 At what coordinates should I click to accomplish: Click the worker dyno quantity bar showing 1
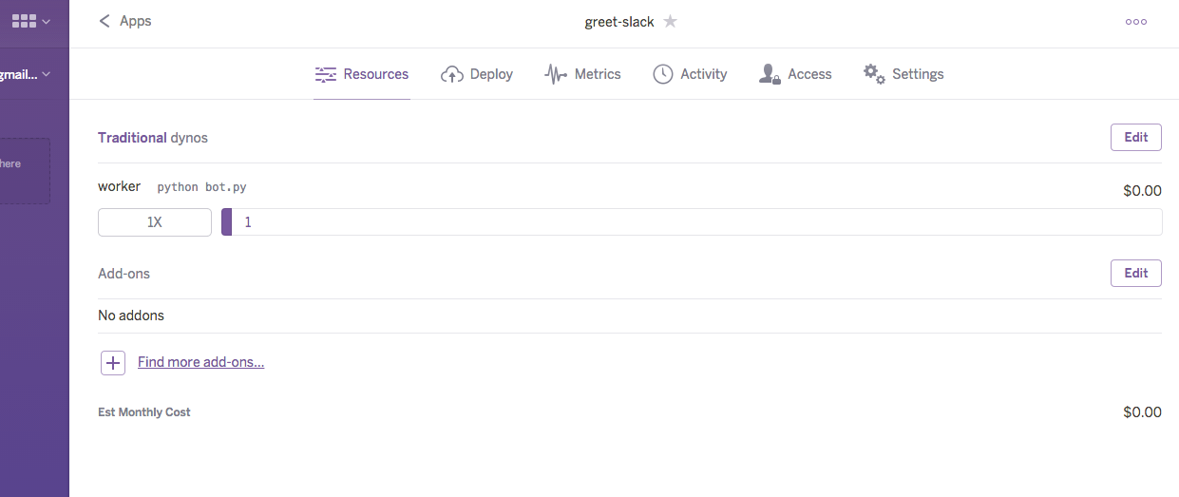coord(692,222)
